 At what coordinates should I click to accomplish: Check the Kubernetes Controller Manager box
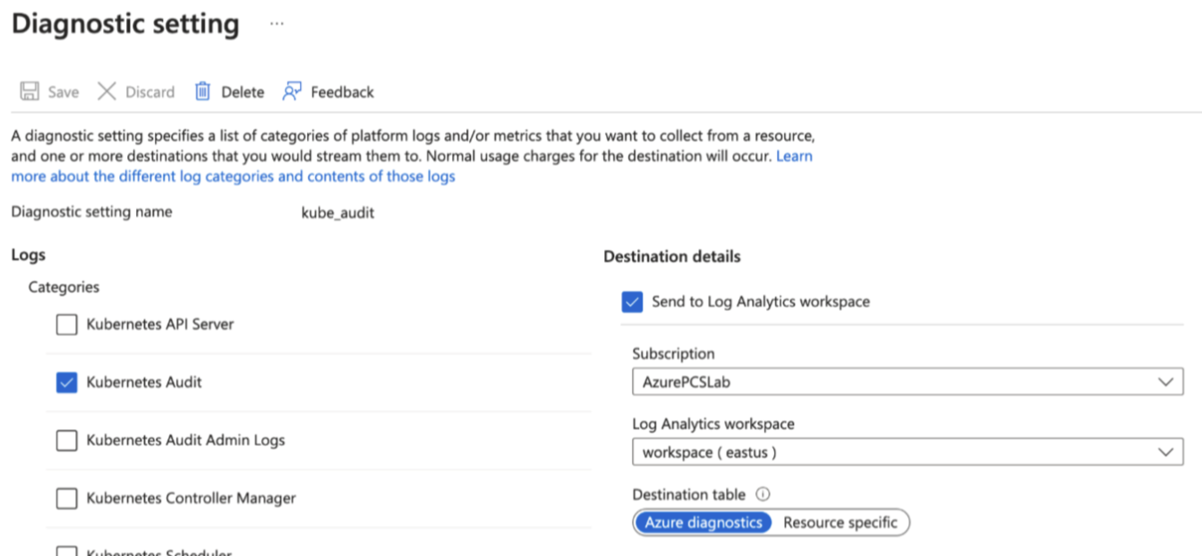67,499
